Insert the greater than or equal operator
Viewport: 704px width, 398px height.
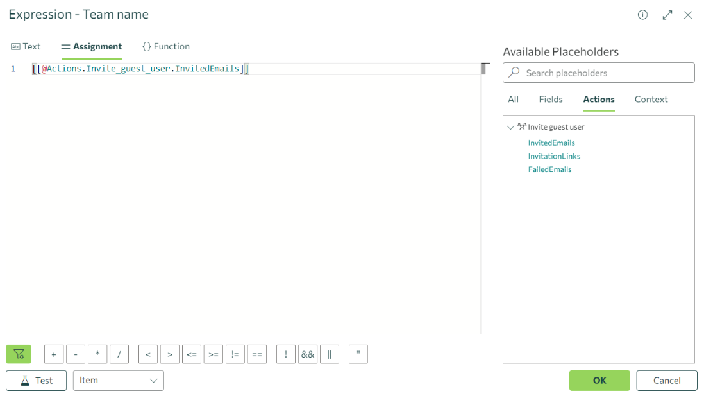click(214, 354)
